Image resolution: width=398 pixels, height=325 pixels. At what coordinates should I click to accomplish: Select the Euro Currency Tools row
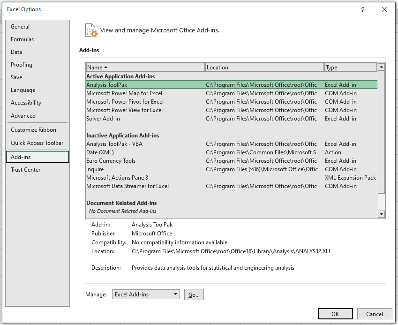coord(232,161)
